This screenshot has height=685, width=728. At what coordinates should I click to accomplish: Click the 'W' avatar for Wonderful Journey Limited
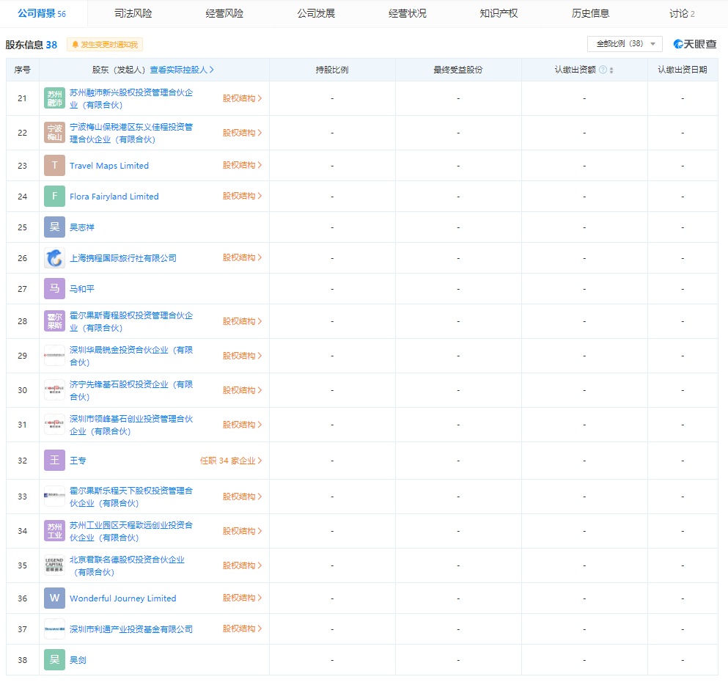click(x=55, y=598)
